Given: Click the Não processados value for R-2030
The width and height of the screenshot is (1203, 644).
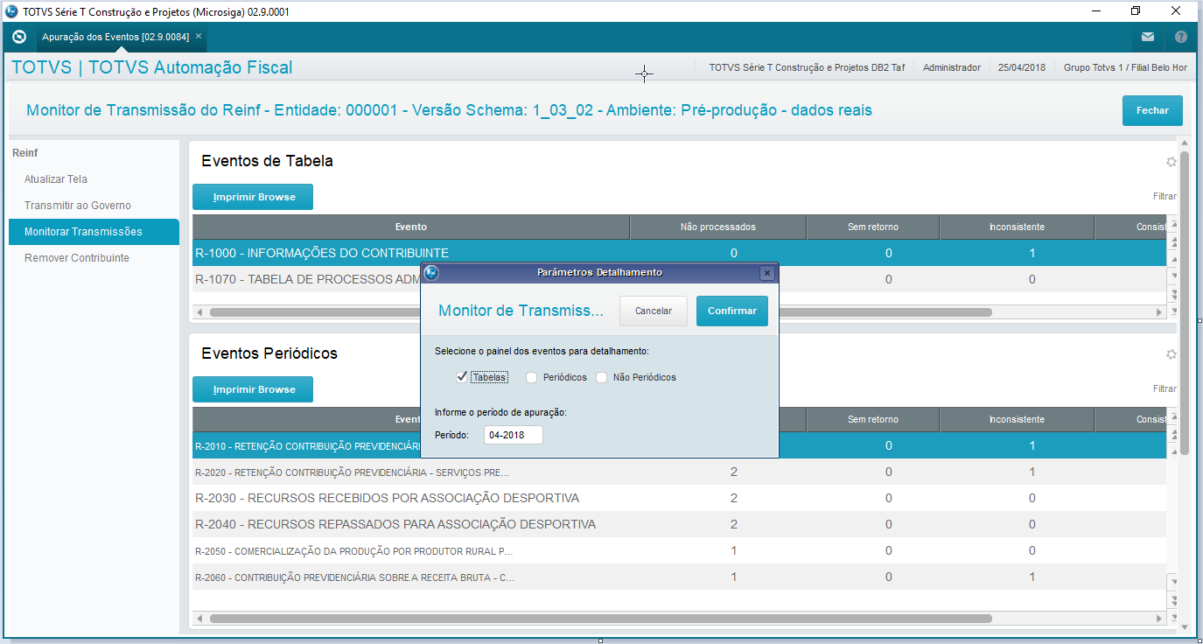Looking at the screenshot, I should 733,499.
